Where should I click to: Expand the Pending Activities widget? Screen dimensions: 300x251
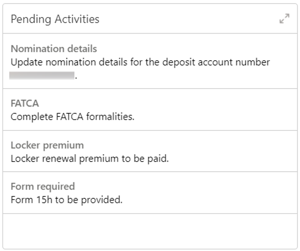[284, 19]
